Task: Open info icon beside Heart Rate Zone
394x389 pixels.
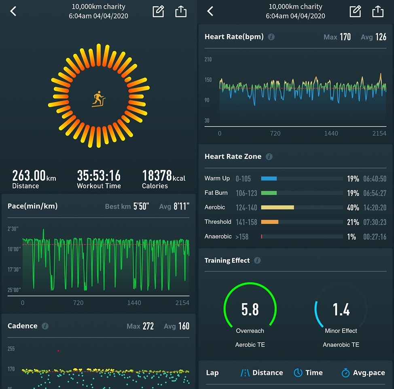Action: tap(269, 156)
